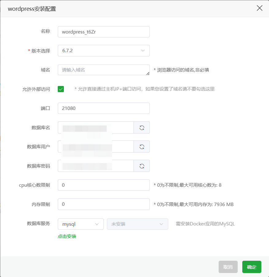Regenerate the database password with refresh icon
The width and height of the screenshot is (269, 277).
click(x=142, y=166)
